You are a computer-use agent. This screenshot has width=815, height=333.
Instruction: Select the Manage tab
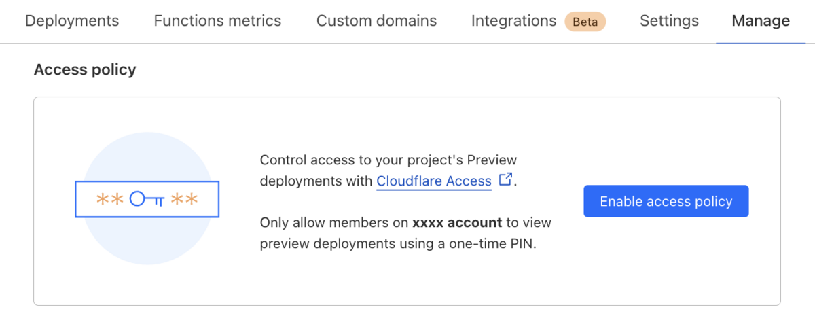tap(761, 21)
